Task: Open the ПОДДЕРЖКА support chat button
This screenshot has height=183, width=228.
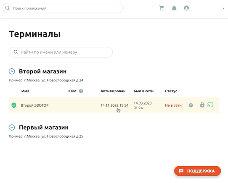Action: [197, 171]
